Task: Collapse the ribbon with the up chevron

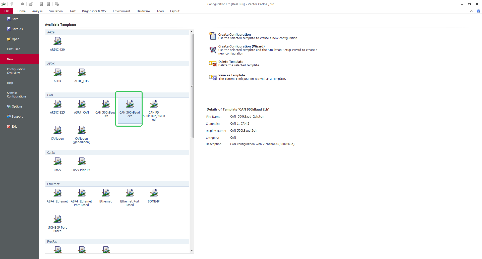Action: 471,11
